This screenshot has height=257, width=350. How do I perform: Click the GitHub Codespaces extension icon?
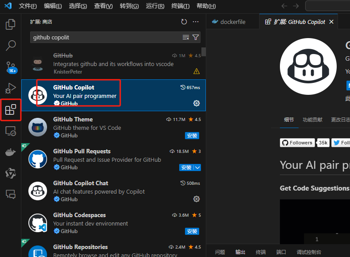[x=38, y=223]
